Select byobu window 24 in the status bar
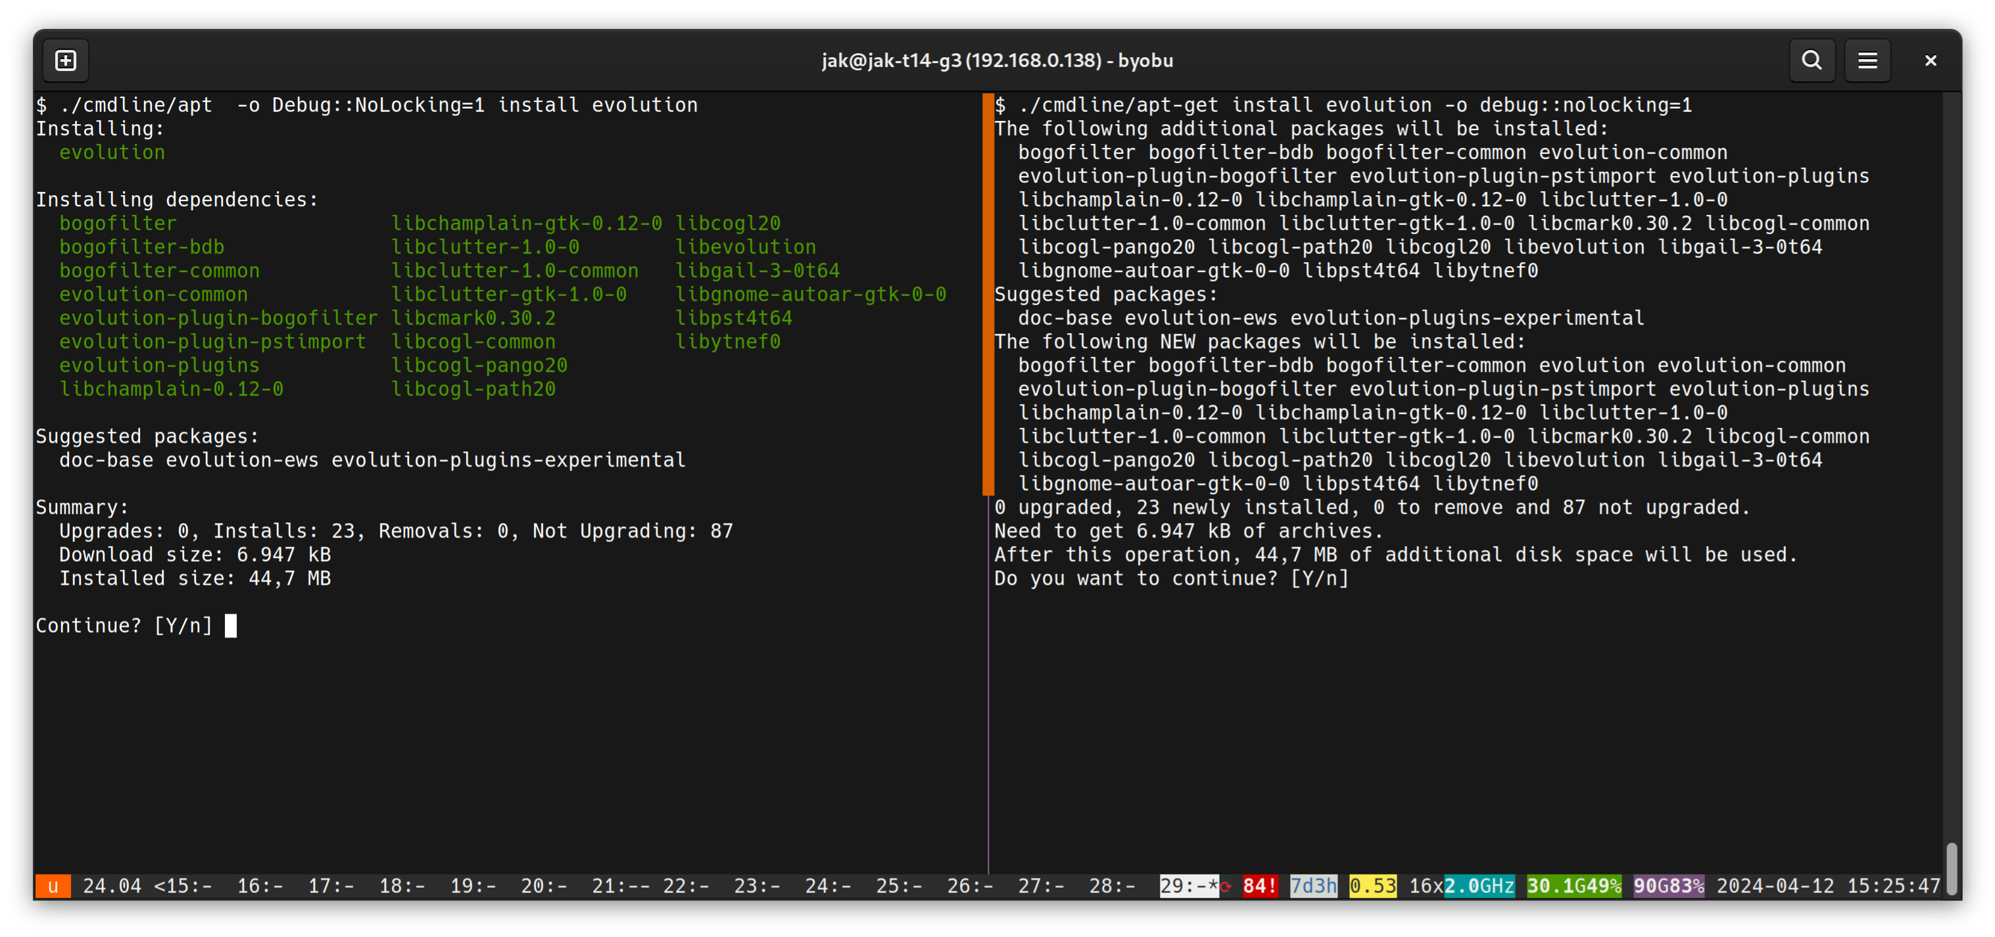The height and width of the screenshot is (937, 1995). tap(828, 886)
